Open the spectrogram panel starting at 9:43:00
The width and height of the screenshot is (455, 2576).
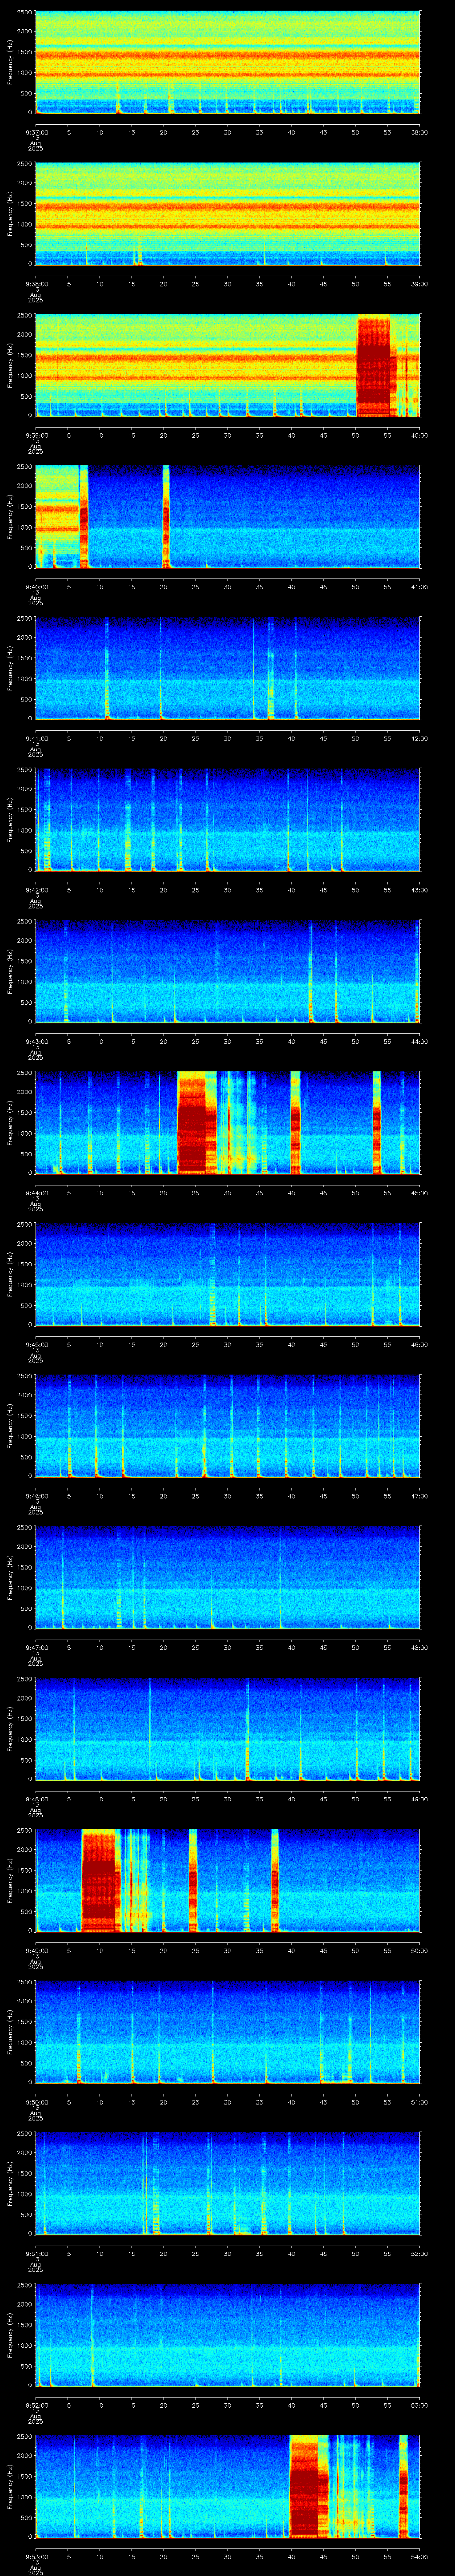[x=228, y=971]
